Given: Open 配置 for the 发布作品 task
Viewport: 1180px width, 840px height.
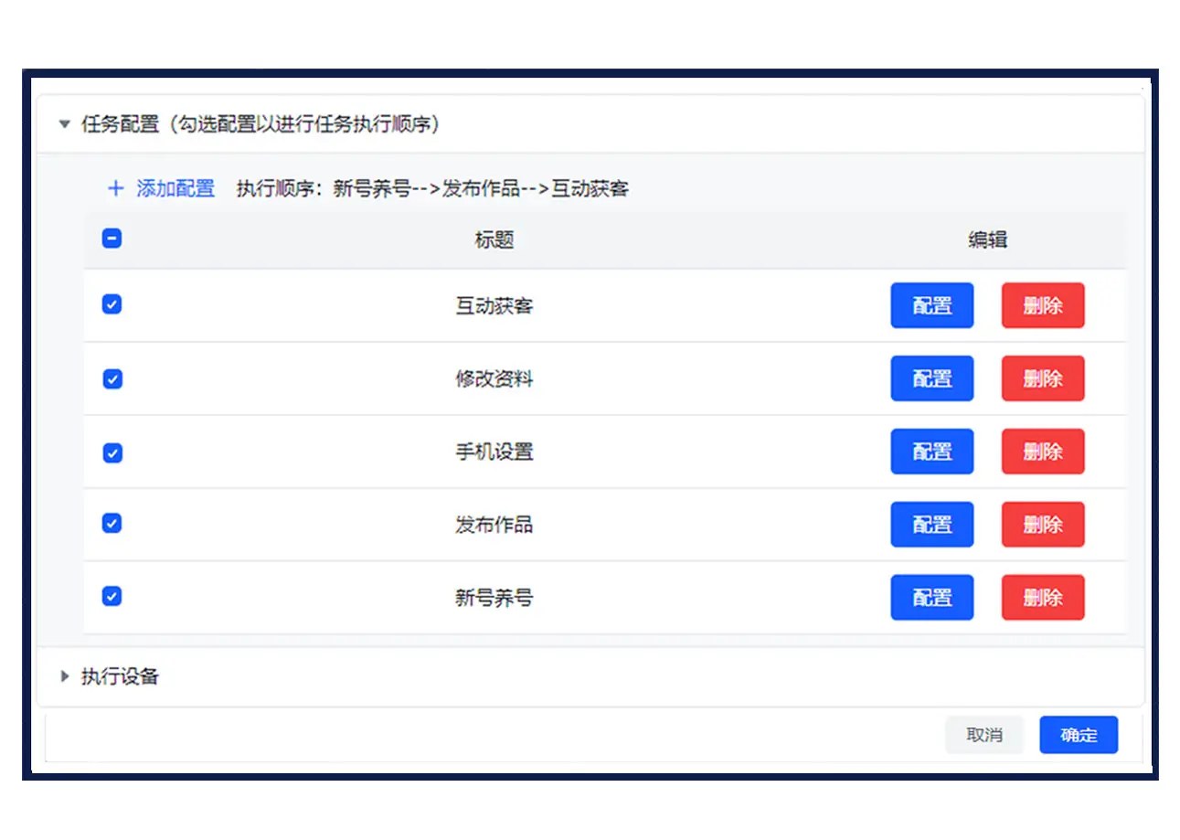Looking at the screenshot, I should (931, 524).
